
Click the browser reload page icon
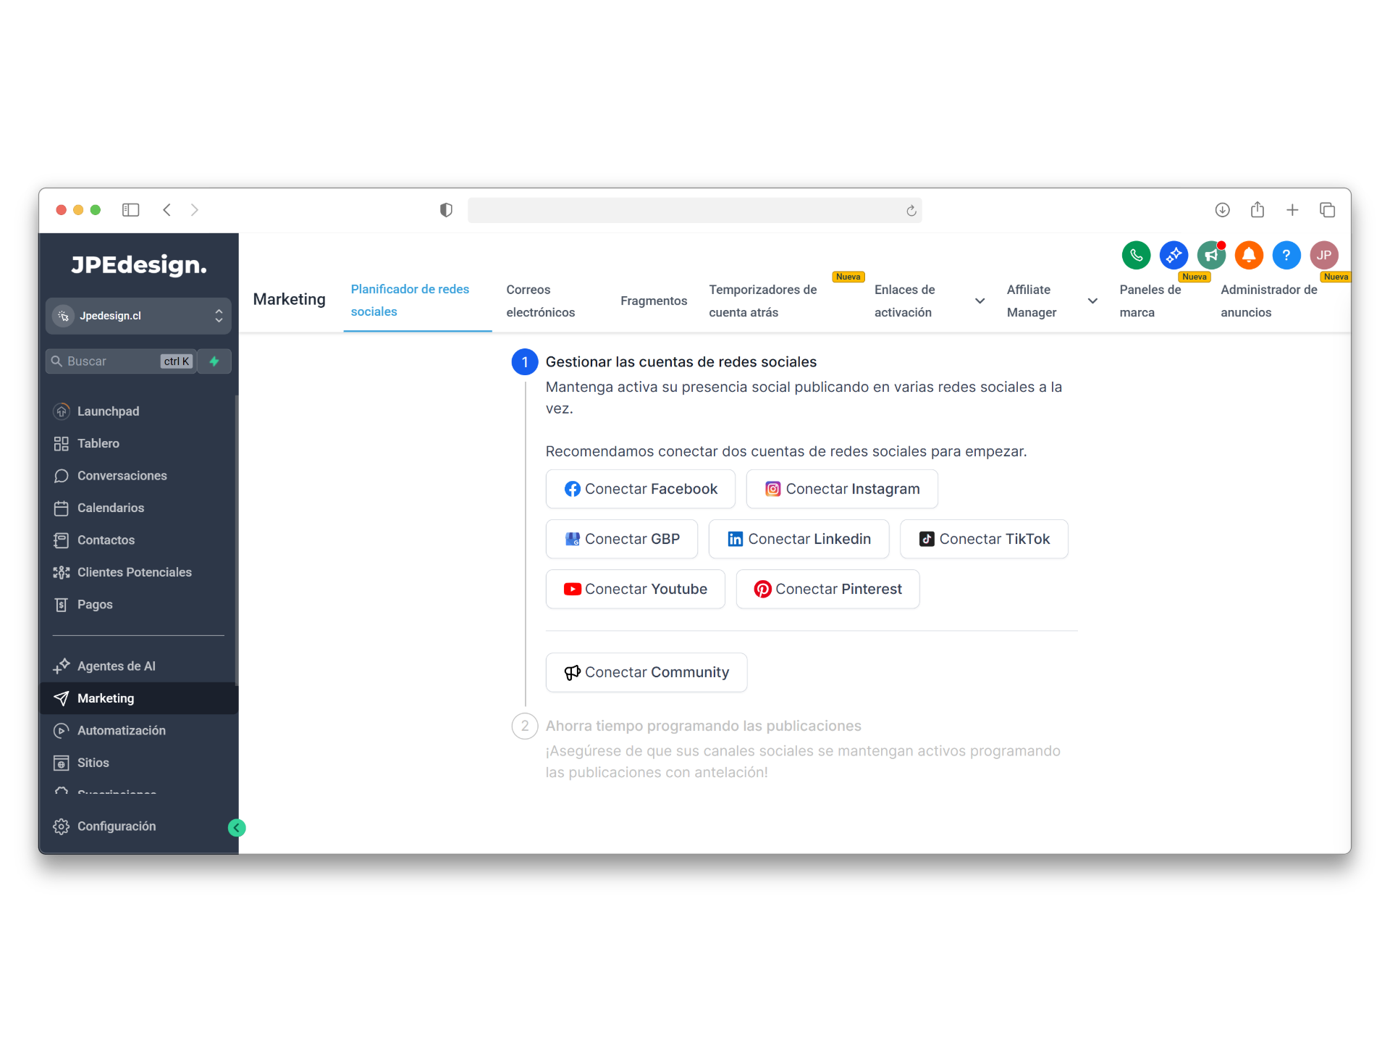(911, 211)
